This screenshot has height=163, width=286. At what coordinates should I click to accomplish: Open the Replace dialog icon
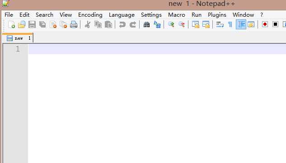(x=157, y=24)
